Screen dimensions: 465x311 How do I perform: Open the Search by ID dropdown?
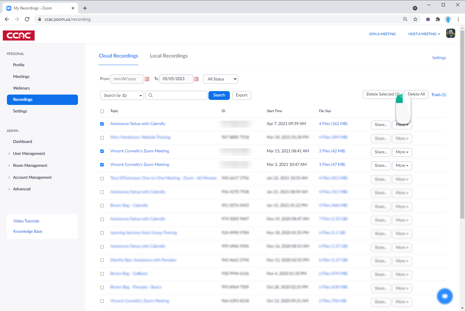(122, 95)
